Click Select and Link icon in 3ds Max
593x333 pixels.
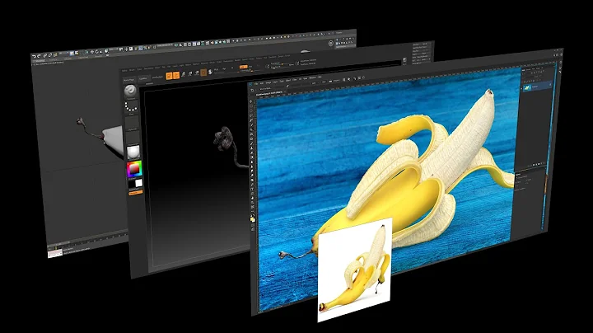pyautogui.click(x=45, y=55)
